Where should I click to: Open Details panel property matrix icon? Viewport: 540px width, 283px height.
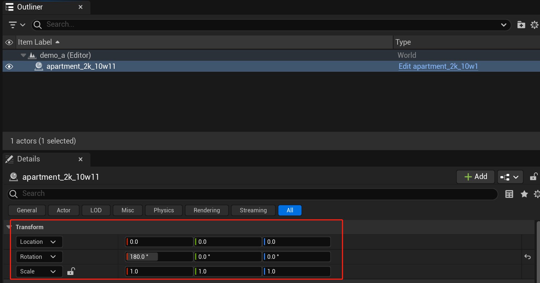(509, 194)
